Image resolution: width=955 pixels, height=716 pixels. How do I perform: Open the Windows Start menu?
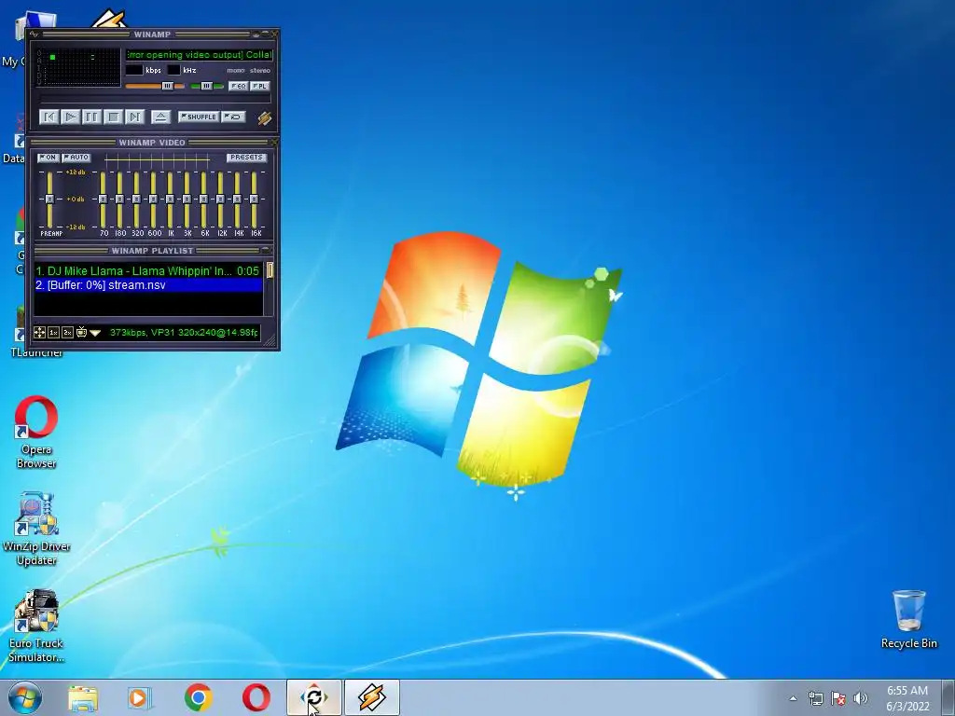(x=25, y=697)
